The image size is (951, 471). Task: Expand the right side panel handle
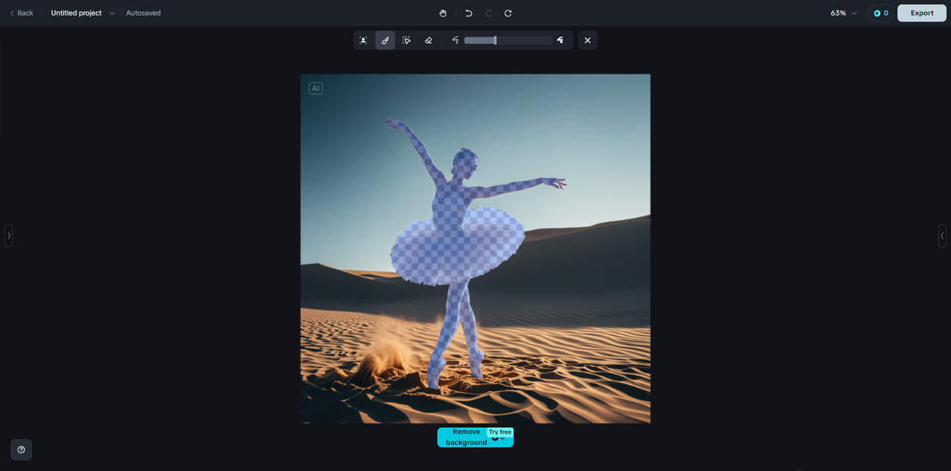click(942, 236)
